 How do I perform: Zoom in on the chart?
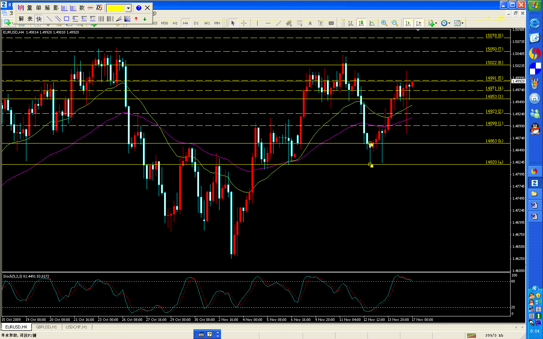(x=384, y=23)
